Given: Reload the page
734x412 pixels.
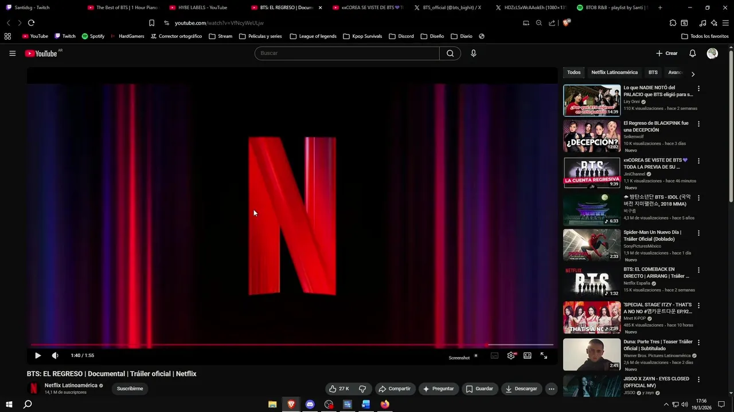Looking at the screenshot, I should [31, 23].
